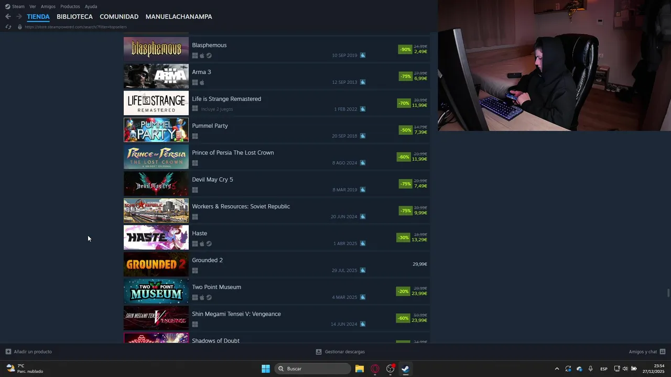Click the Steam taskbar icon
The width and height of the screenshot is (671, 377).
[405, 369]
